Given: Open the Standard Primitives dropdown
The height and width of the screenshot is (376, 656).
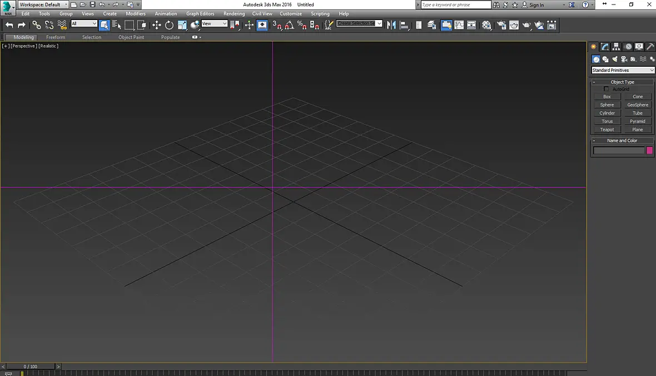Looking at the screenshot, I should pos(623,70).
